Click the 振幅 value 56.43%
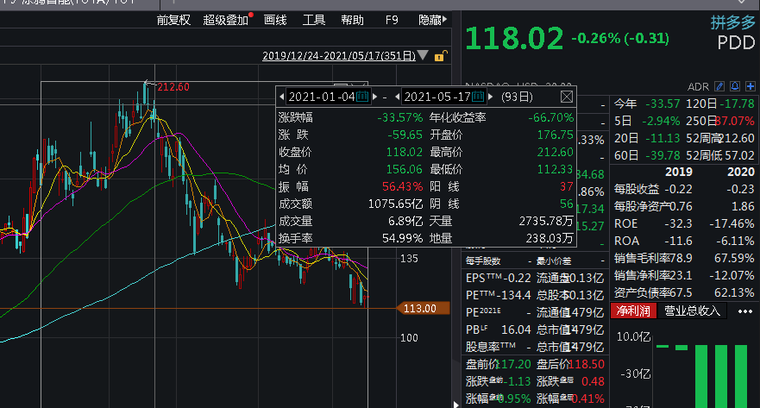Screen dimensions: 760x408 click(x=402, y=186)
